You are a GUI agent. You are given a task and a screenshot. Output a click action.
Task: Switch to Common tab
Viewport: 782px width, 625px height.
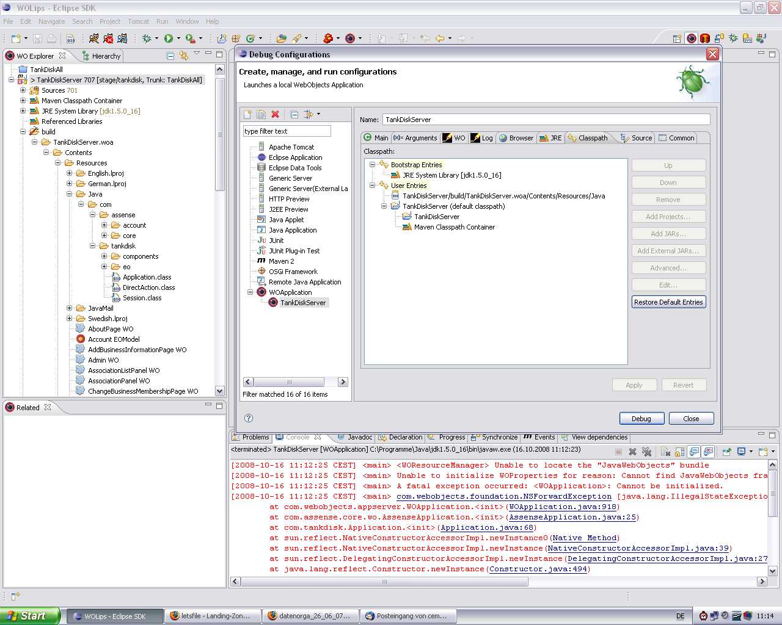pyautogui.click(x=676, y=138)
